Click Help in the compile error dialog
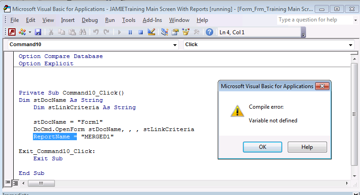The height and width of the screenshot is (195, 360). click(307, 147)
